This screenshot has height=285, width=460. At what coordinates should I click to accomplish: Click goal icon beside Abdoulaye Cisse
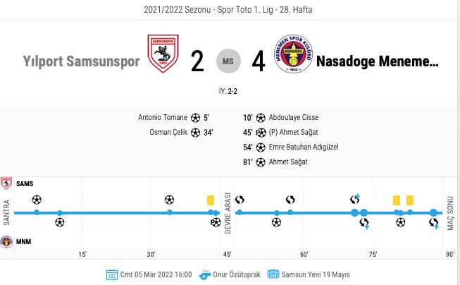(x=261, y=118)
